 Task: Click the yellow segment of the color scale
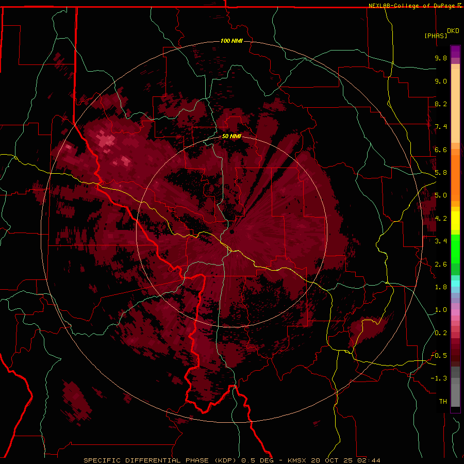tap(455, 221)
